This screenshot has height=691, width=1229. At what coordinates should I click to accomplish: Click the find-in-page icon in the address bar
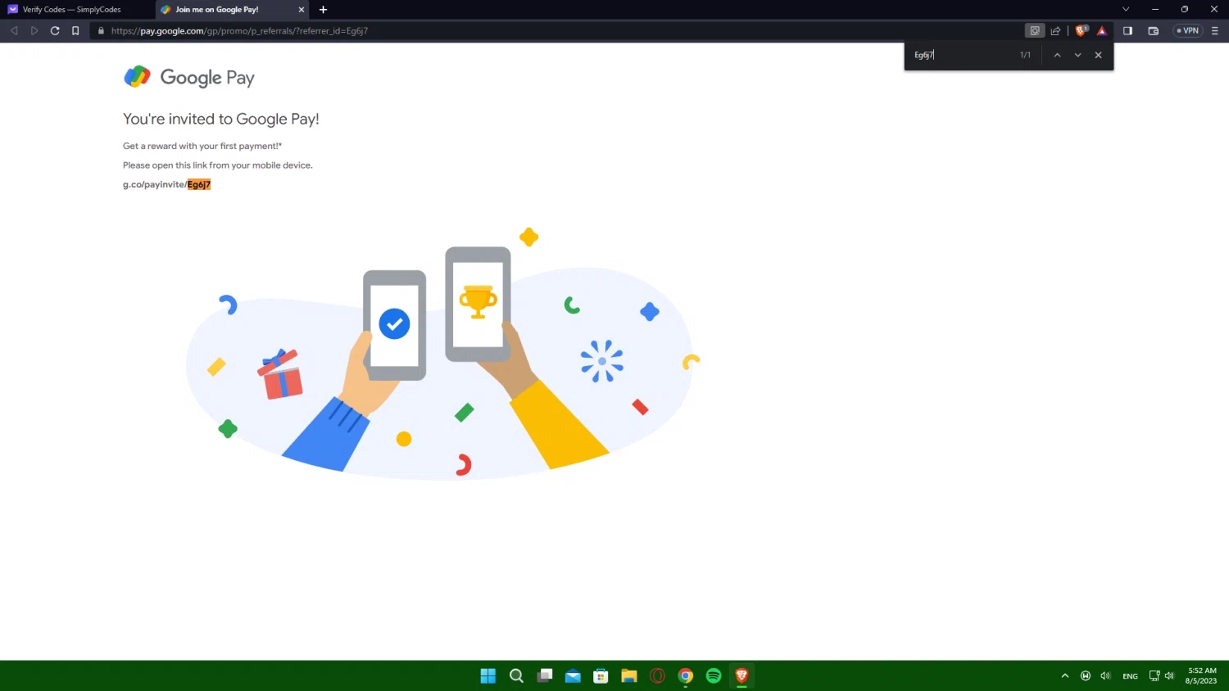[1035, 31]
